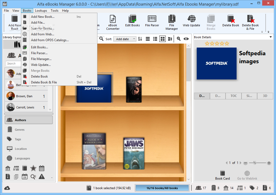
Task: Click the magnifier search icon beside Sort
Action: point(101,39)
